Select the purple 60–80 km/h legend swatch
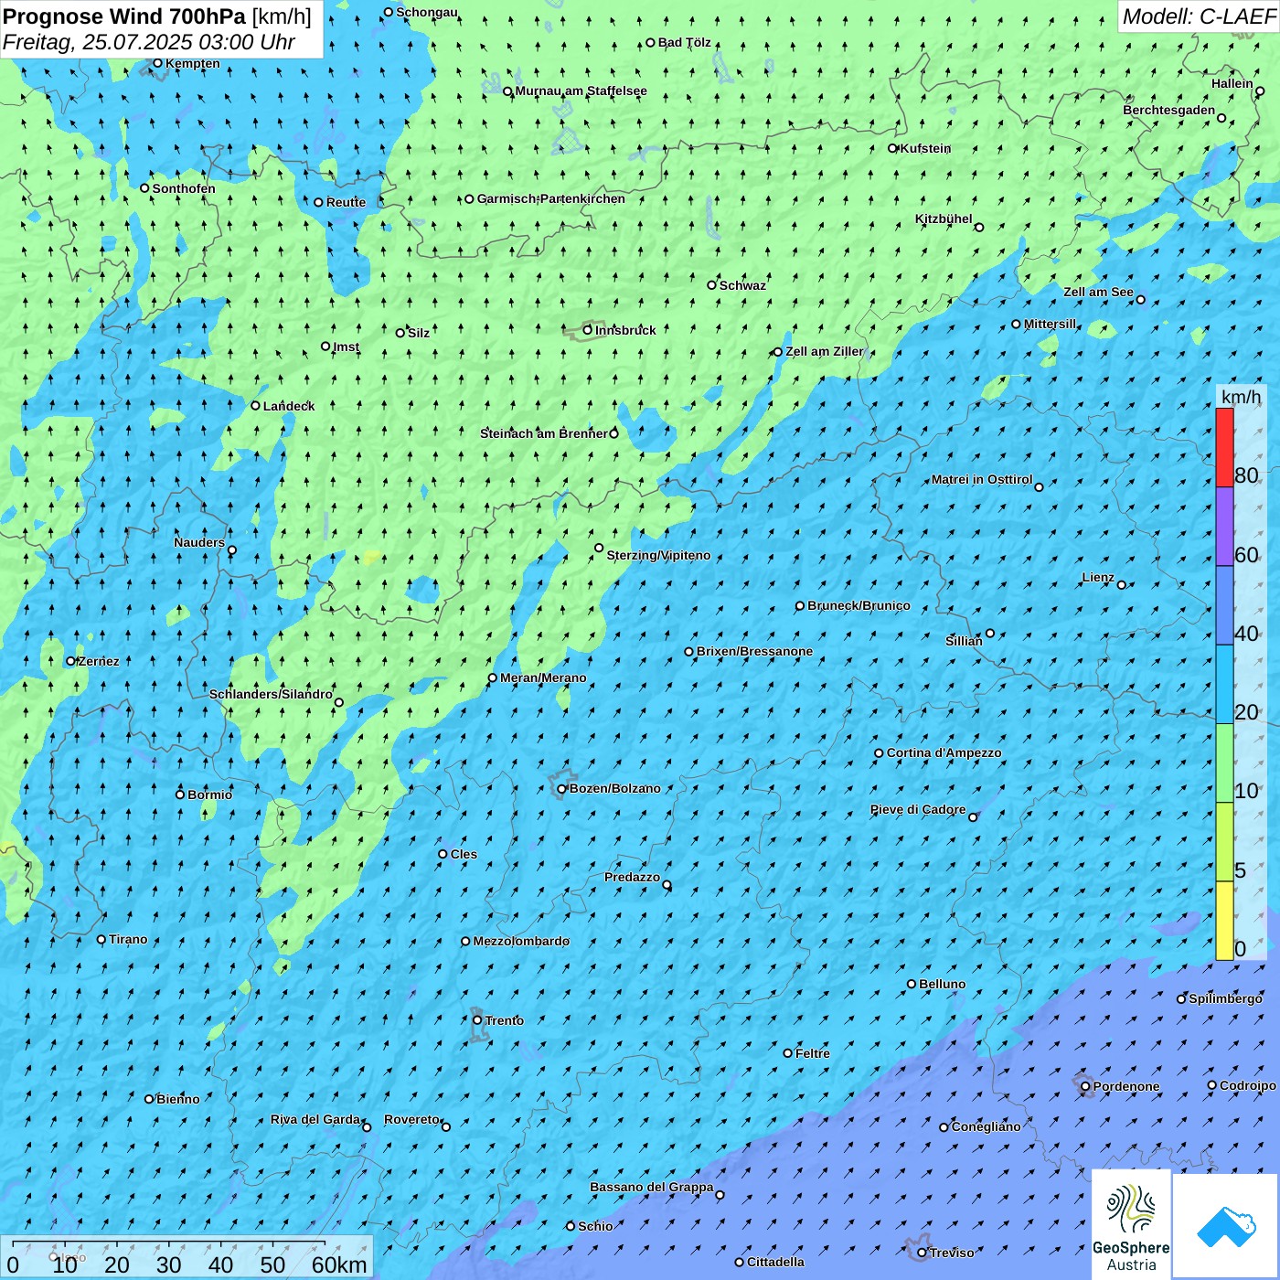The height and width of the screenshot is (1280, 1280). (1224, 527)
